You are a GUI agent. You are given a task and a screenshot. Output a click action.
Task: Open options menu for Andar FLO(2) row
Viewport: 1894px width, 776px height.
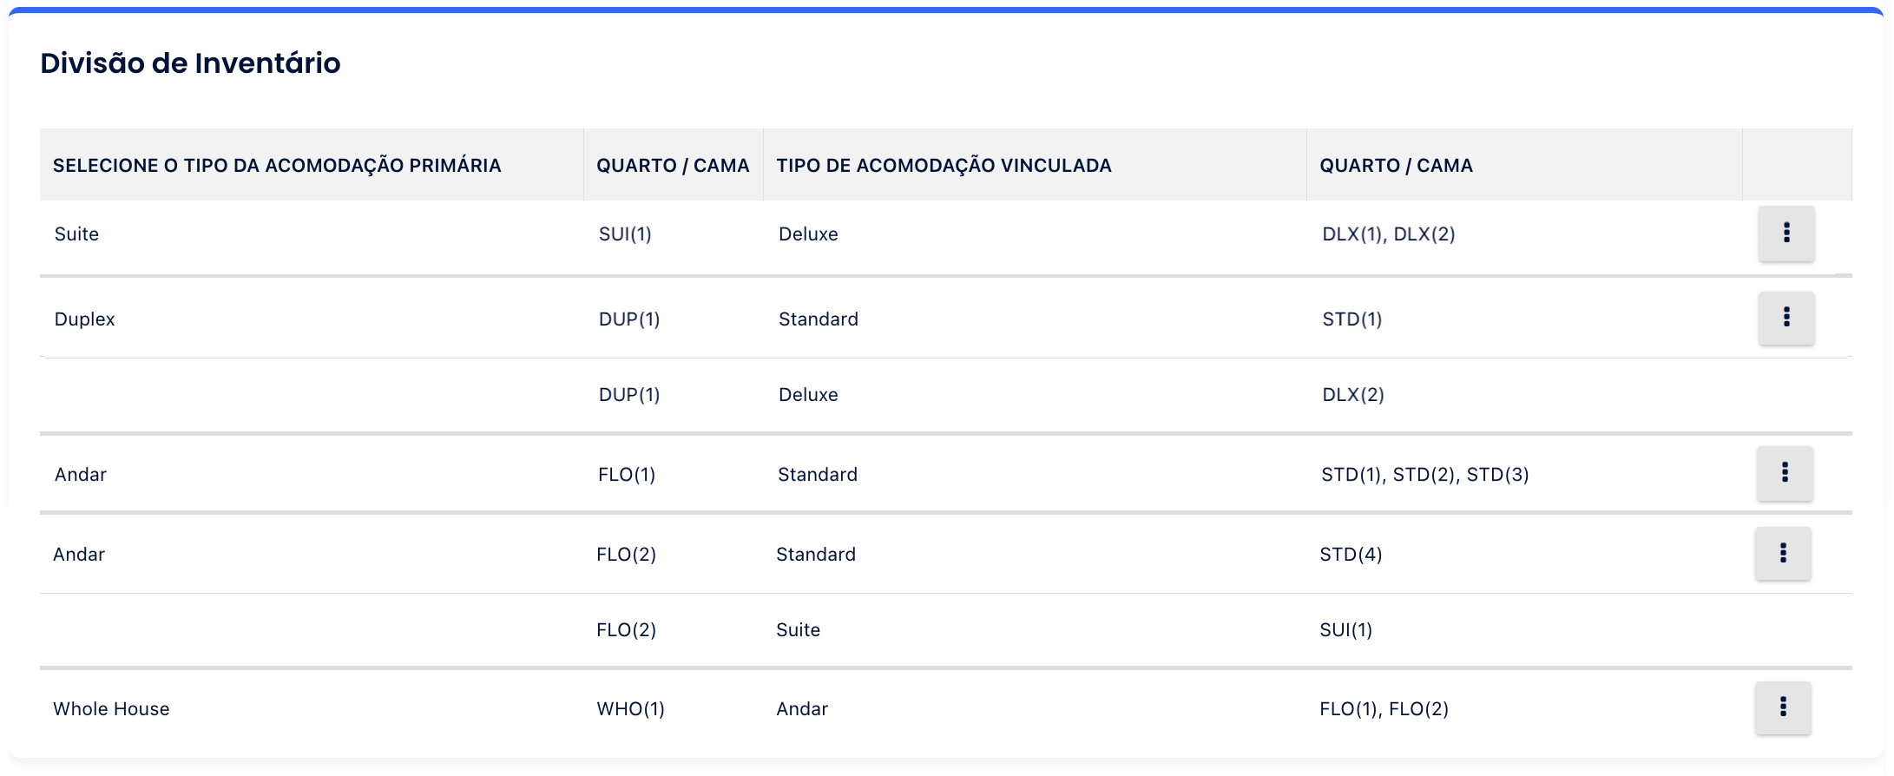pos(1783,553)
